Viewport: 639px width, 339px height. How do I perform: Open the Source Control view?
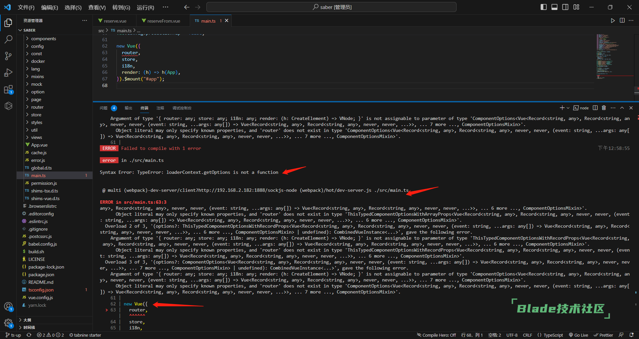pyautogui.click(x=8, y=56)
